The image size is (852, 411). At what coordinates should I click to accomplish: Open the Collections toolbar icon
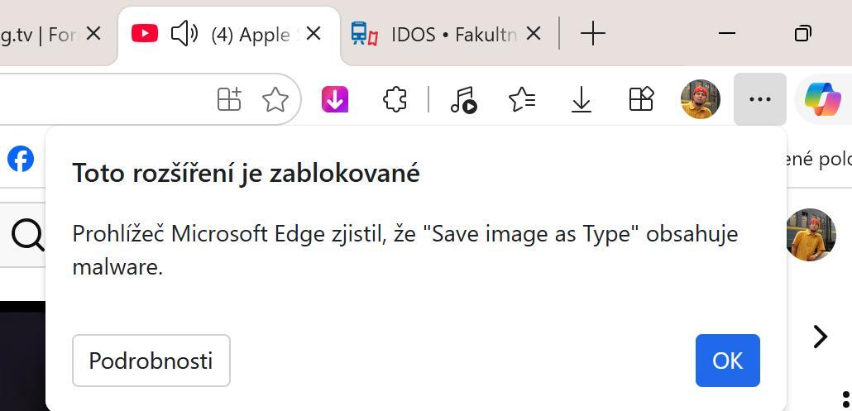(x=641, y=99)
